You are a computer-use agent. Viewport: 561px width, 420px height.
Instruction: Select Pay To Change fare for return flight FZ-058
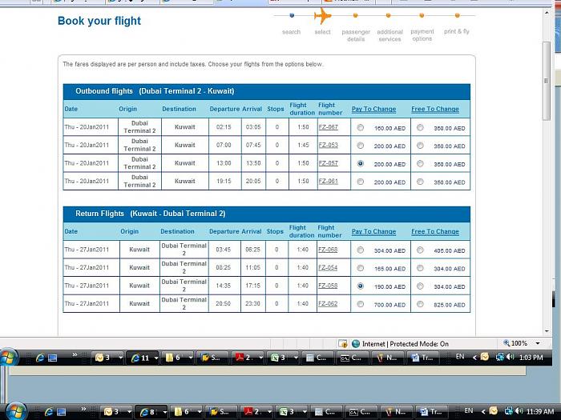(x=361, y=286)
